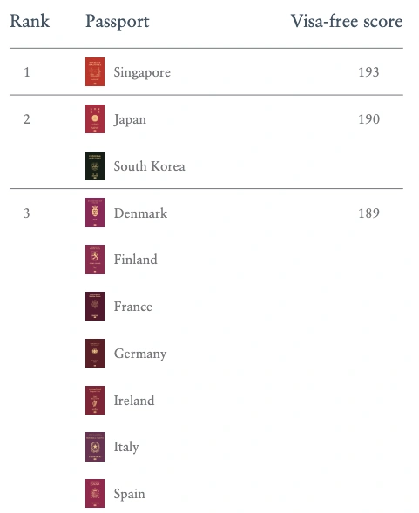The image size is (419, 513).
Task: Open the Italy country name
Action: click(x=126, y=447)
